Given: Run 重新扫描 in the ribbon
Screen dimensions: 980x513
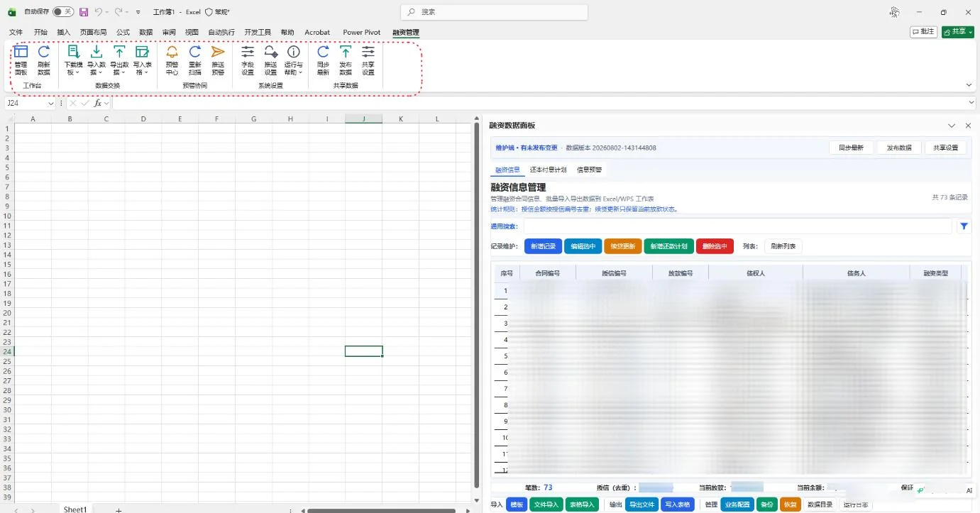Looking at the screenshot, I should 194,60.
